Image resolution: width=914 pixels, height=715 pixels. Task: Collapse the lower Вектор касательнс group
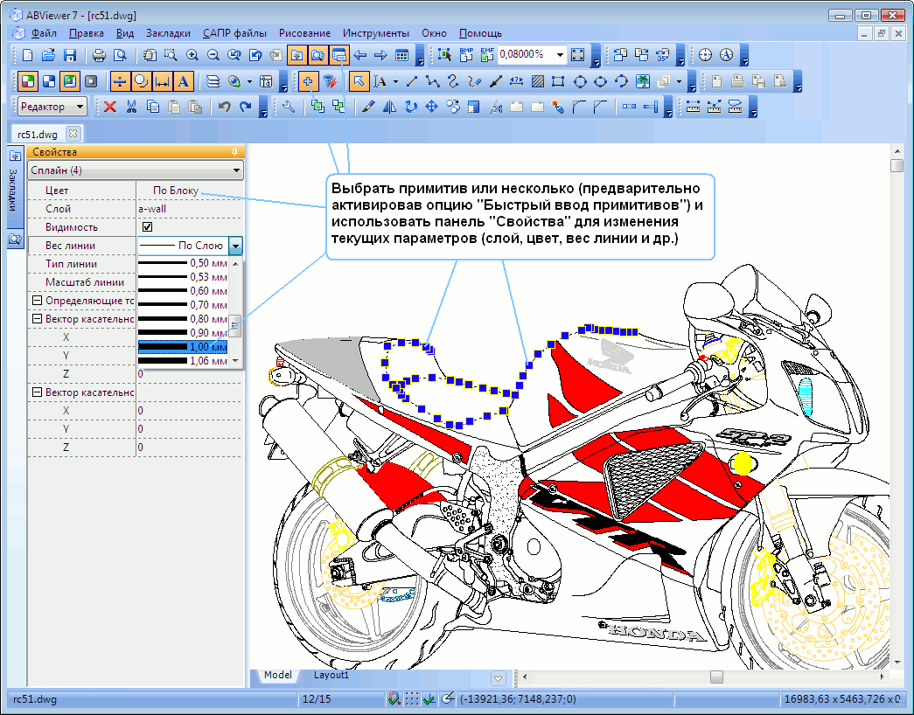[x=37, y=392]
